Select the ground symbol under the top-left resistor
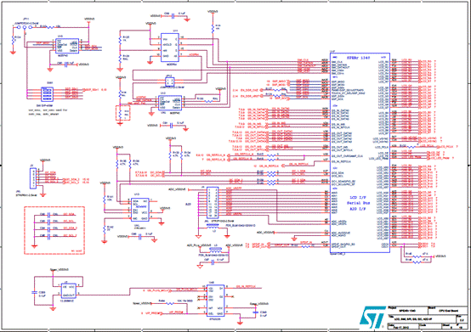Screen dimensions: 471x332 pyautogui.click(x=13, y=53)
